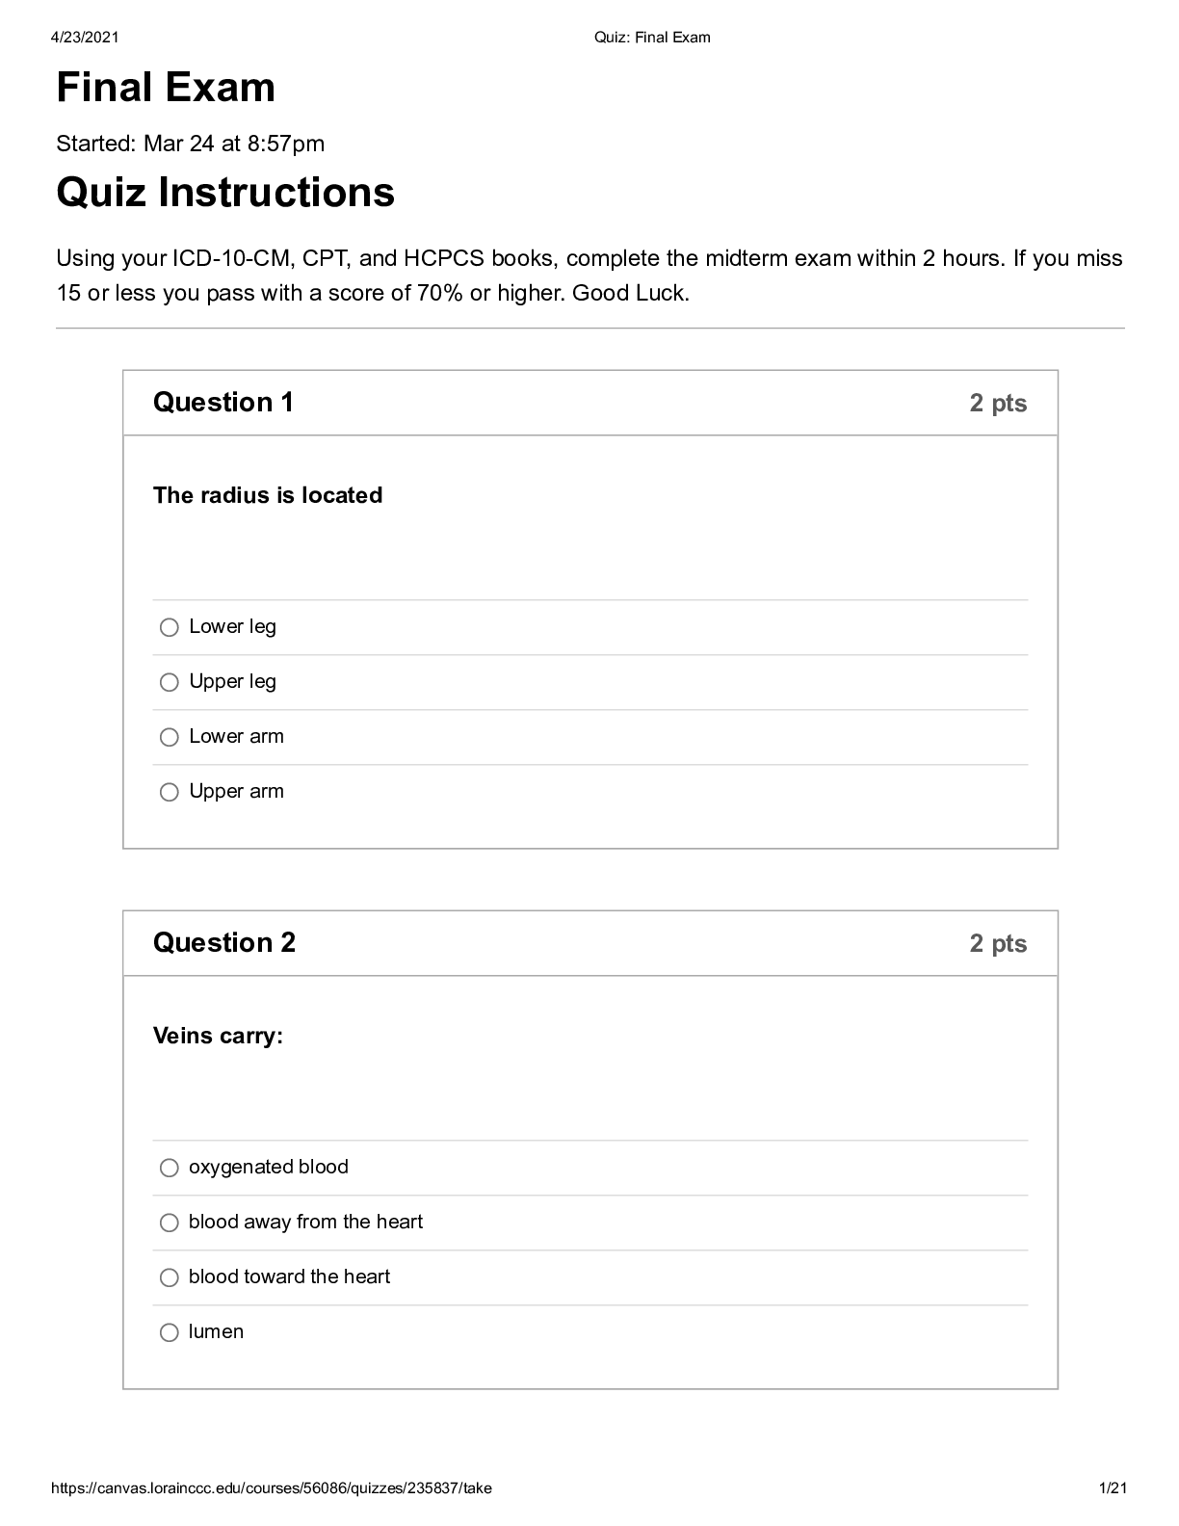Click the "2 pts" label on Question 1
The height and width of the screenshot is (1526, 1179).
click(x=997, y=403)
